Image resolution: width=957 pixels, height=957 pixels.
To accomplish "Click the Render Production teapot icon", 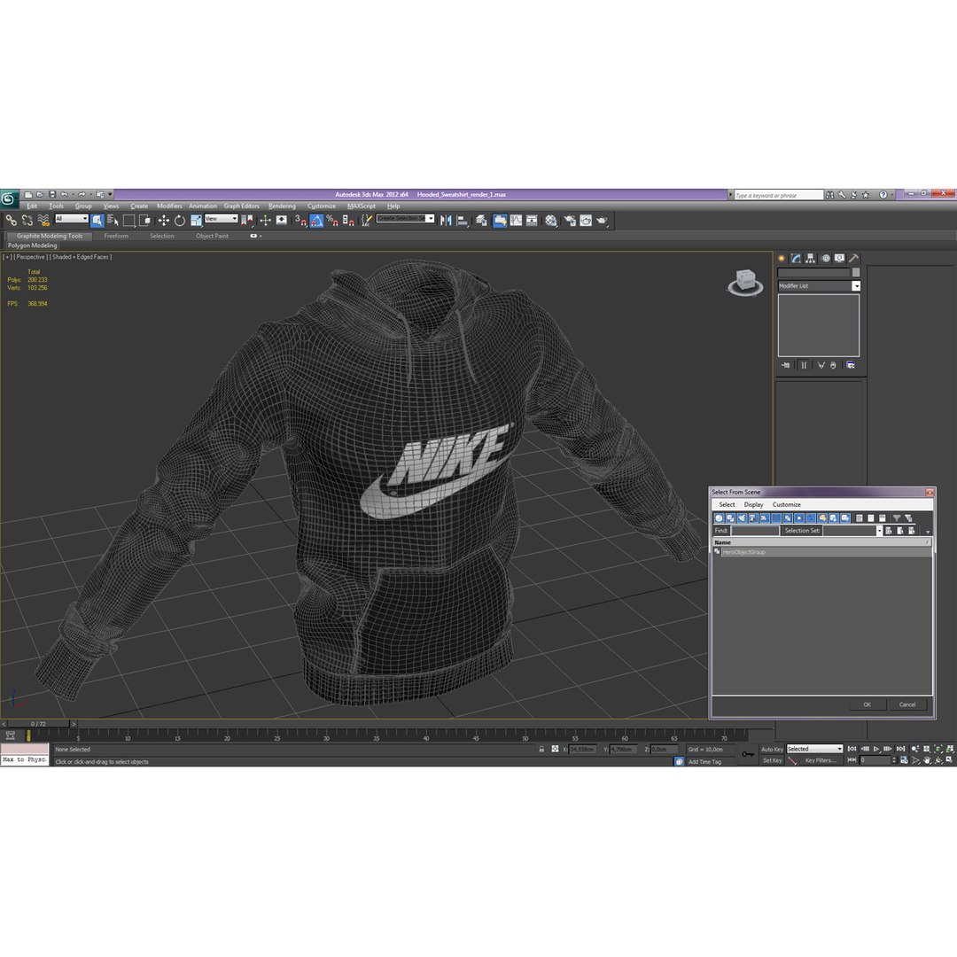I will point(602,221).
